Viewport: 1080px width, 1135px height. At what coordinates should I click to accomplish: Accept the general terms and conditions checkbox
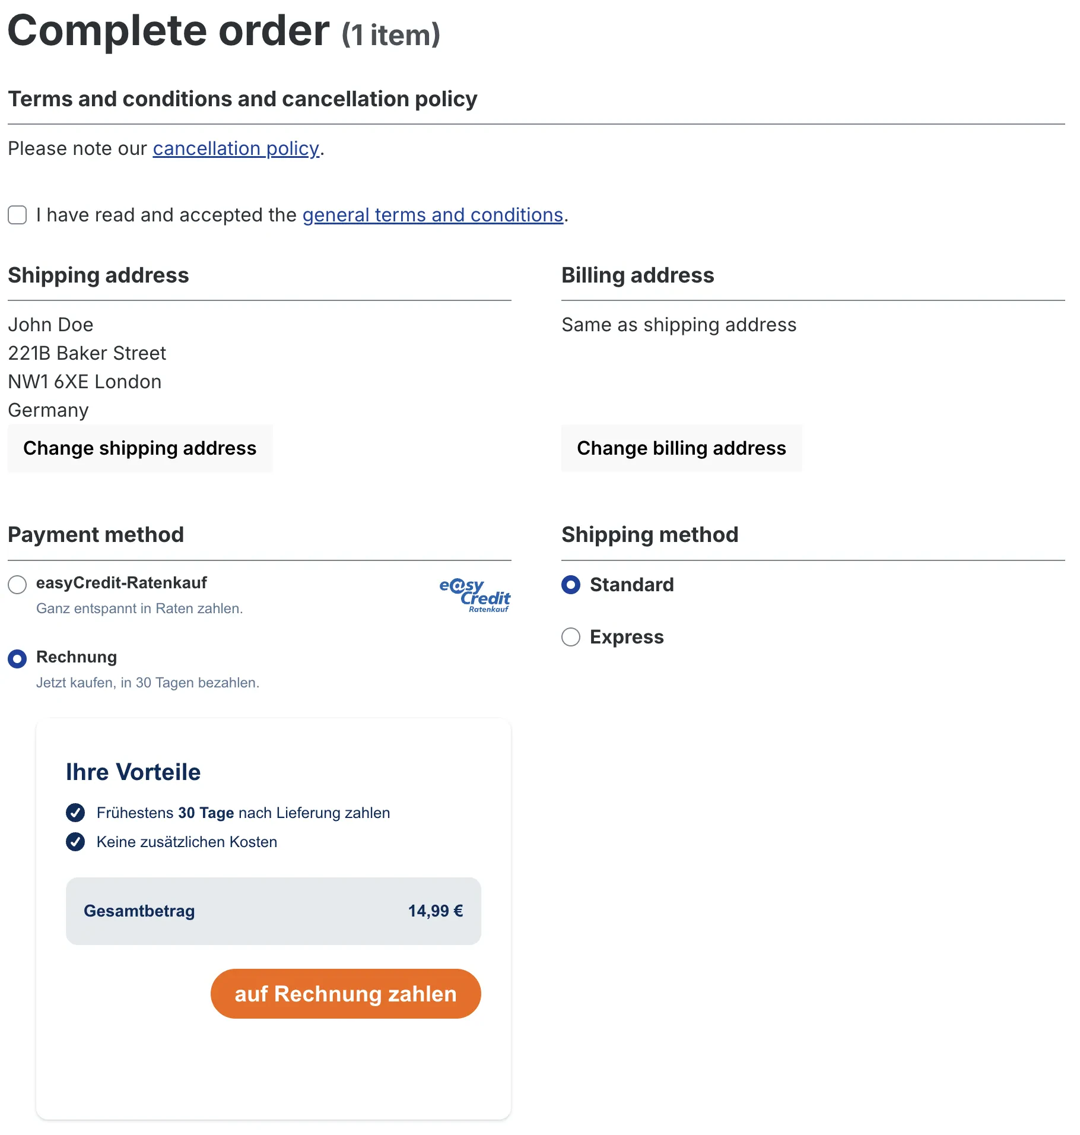tap(17, 215)
